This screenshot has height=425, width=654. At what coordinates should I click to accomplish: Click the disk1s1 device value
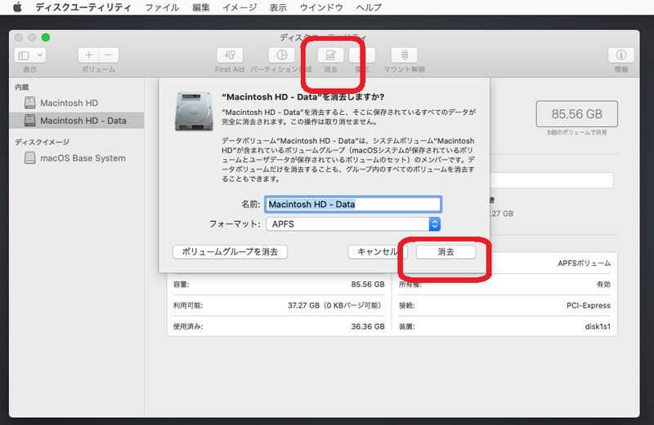pyautogui.click(x=598, y=326)
